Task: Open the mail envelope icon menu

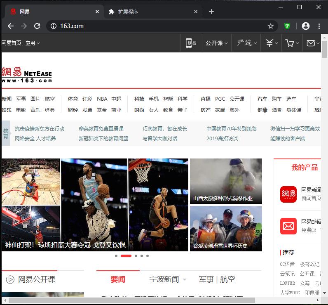Action: tap(313, 43)
